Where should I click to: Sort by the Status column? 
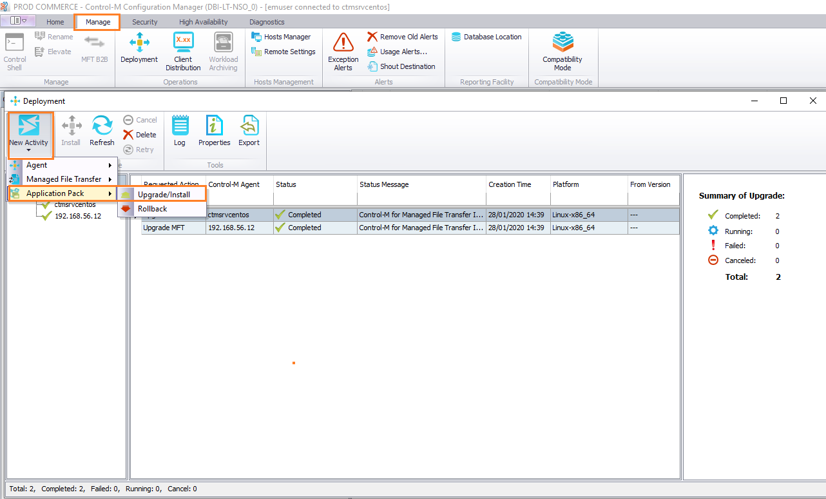pyautogui.click(x=315, y=184)
